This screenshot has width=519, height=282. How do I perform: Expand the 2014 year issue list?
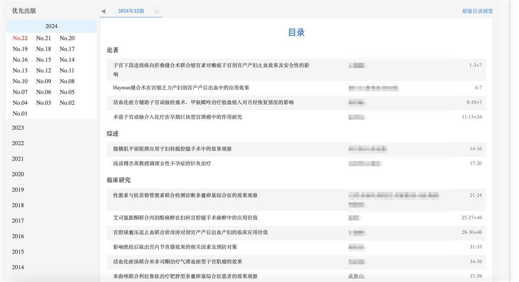[18, 267]
